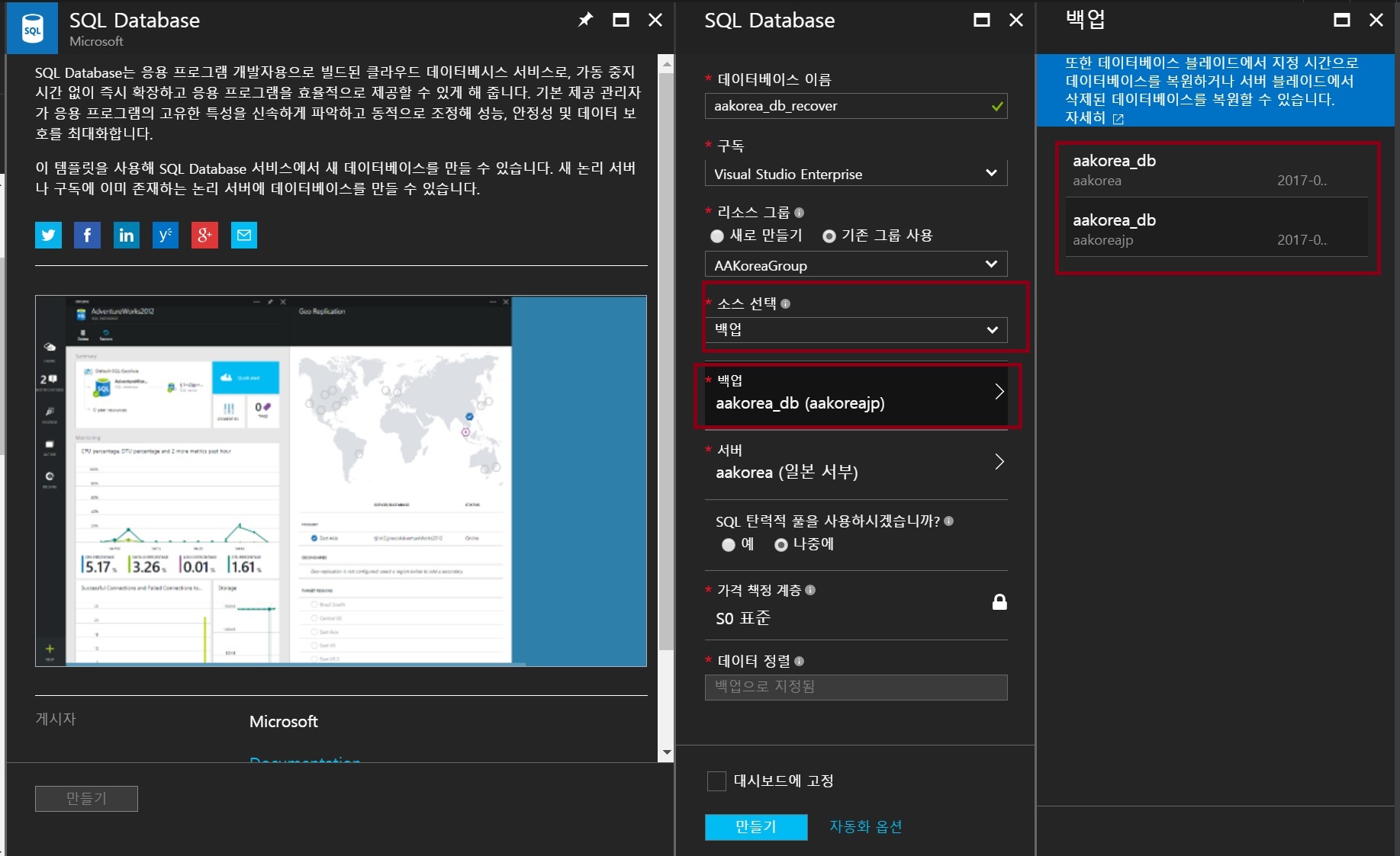Maximize the 백업 blade

(x=1342, y=20)
